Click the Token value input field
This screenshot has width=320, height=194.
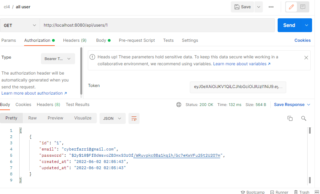[x=238, y=87]
